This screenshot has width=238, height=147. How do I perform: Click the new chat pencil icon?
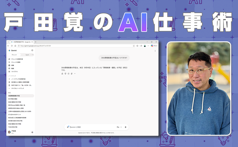9,59
